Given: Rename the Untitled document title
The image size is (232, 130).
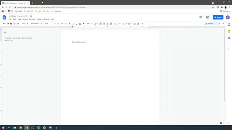Looking at the screenshot, I should pos(18,16).
